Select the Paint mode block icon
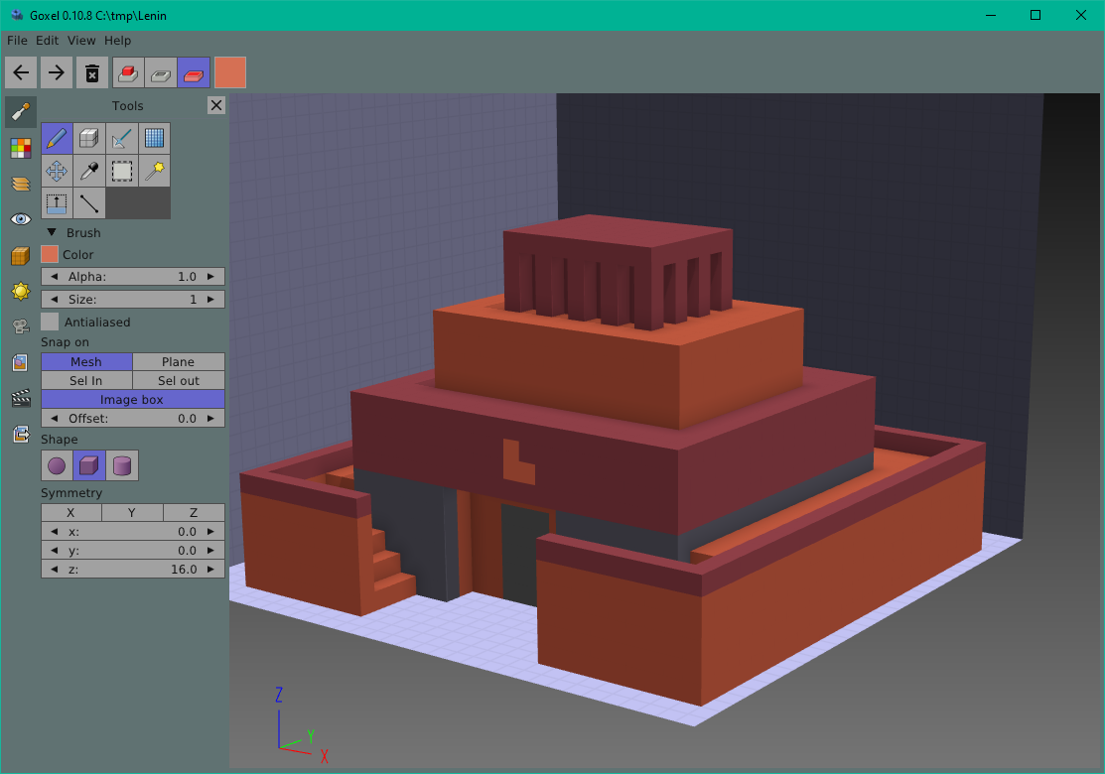Image resolution: width=1105 pixels, height=774 pixels. point(194,72)
